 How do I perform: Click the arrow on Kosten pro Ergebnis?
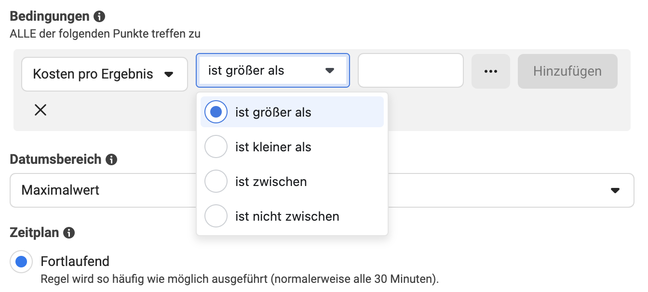pos(169,75)
